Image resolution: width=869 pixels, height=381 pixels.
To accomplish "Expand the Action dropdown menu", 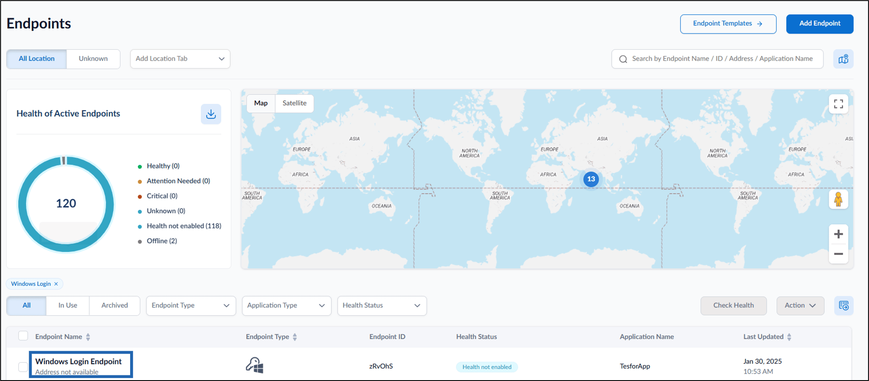I will [800, 306].
